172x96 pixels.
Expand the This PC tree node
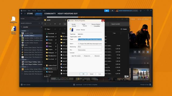44,69
